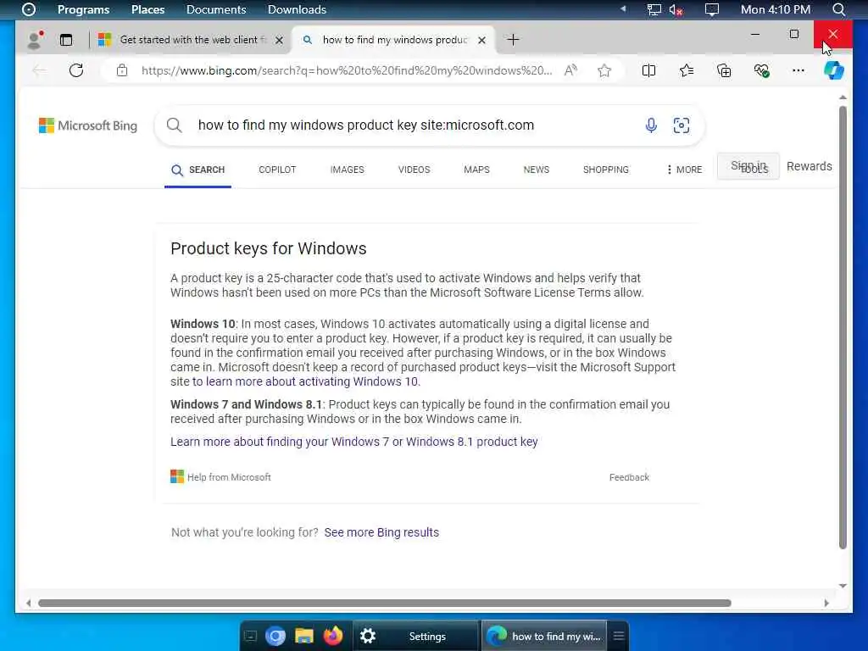Open split screen icon
The width and height of the screenshot is (868, 651).
pyautogui.click(x=648, y=70)
